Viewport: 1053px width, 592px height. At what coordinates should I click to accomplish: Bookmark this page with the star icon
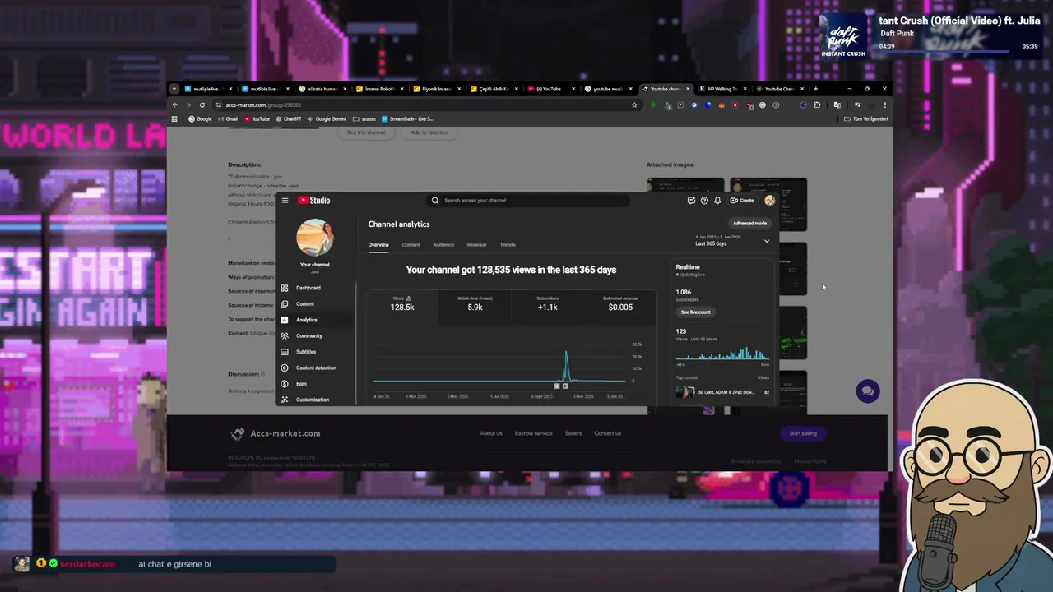pos(634,104)
